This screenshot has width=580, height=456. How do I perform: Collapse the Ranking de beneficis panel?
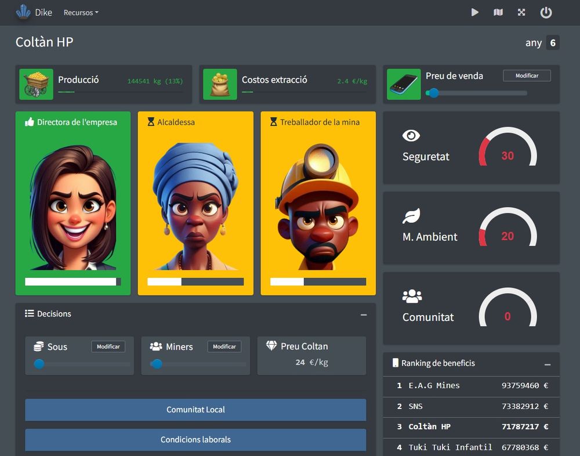pos(548,364)
